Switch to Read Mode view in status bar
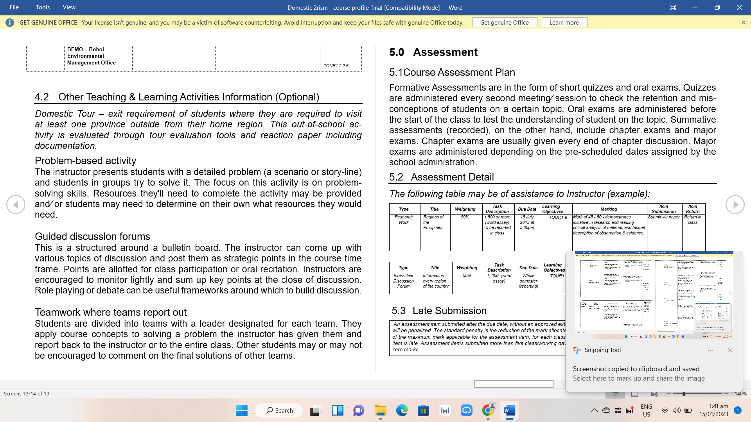This screenshot has height=422, width=751. (615, 394)
